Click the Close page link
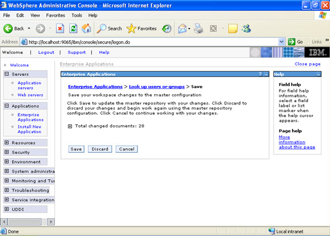 (308, 64)
